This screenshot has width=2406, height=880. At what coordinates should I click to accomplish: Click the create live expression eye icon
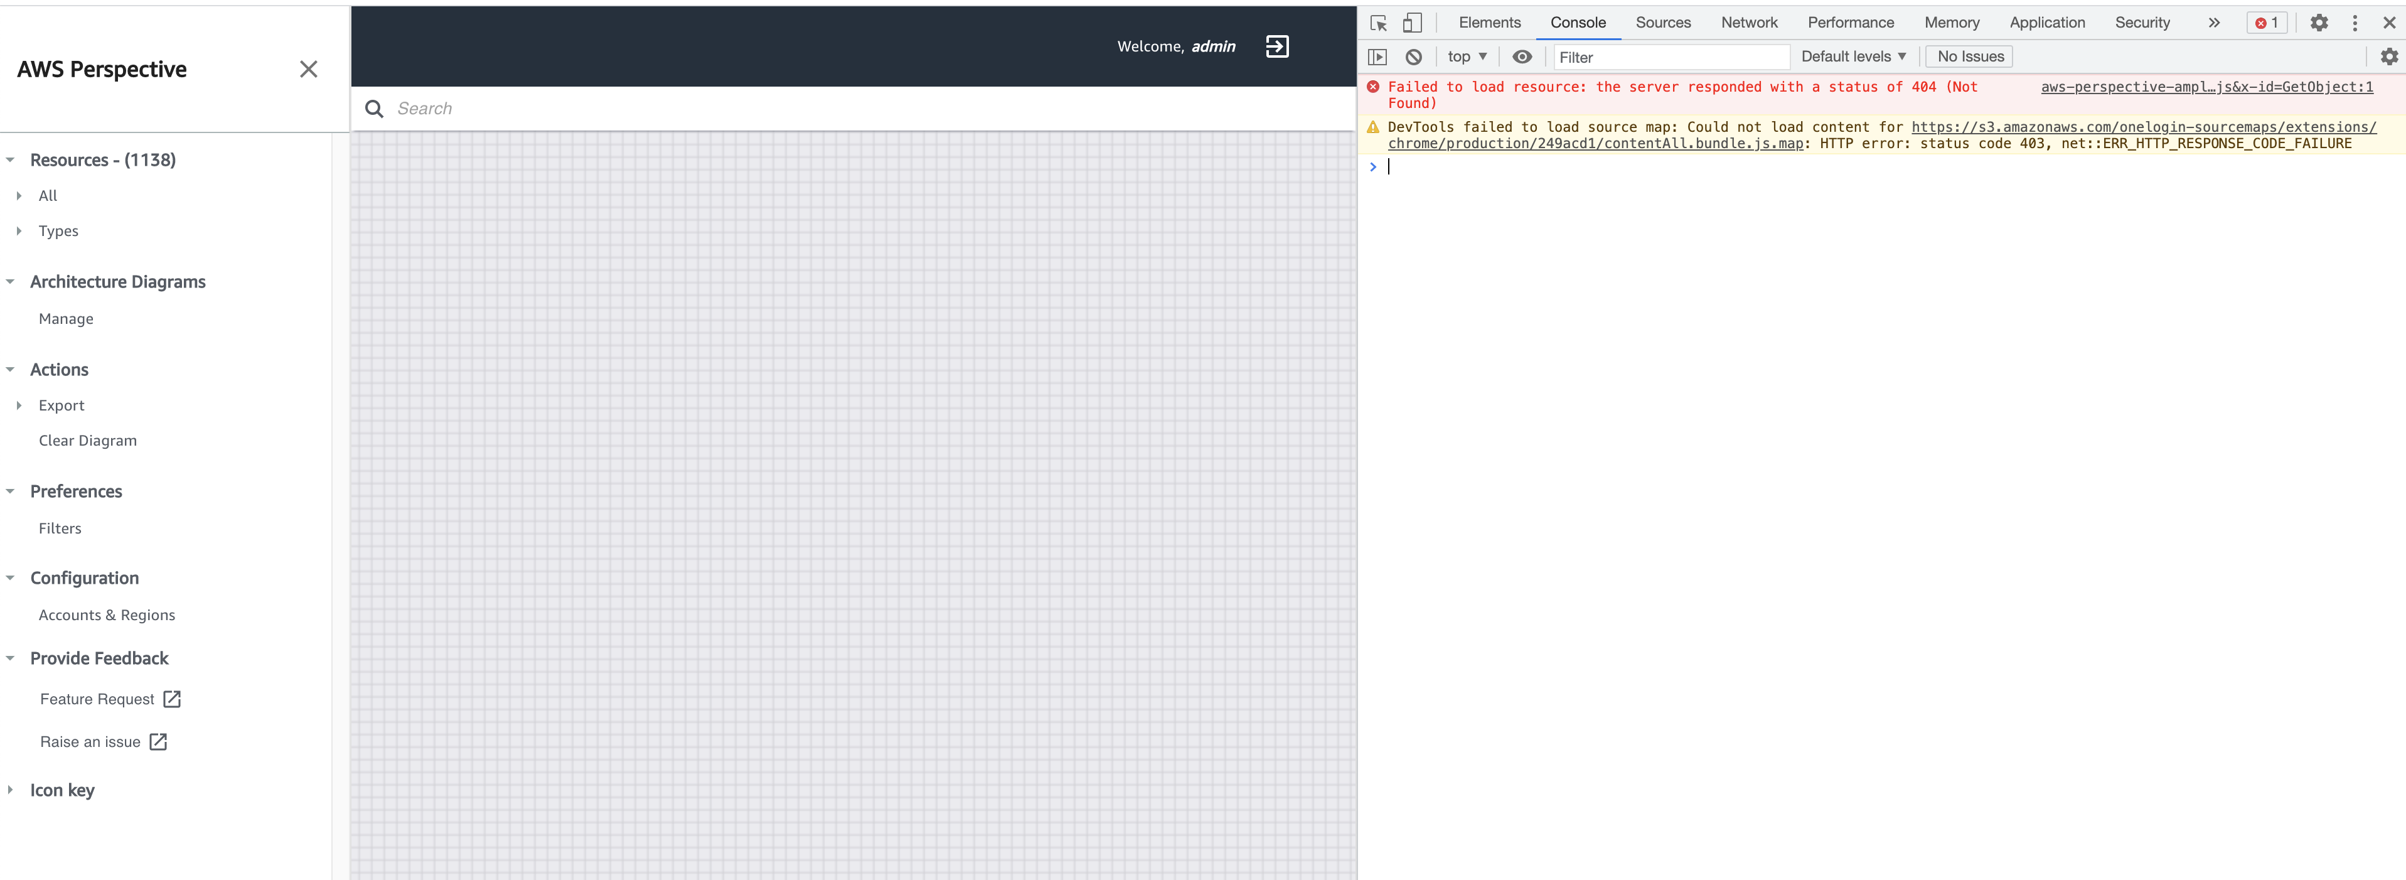(x=1524, y=56)
